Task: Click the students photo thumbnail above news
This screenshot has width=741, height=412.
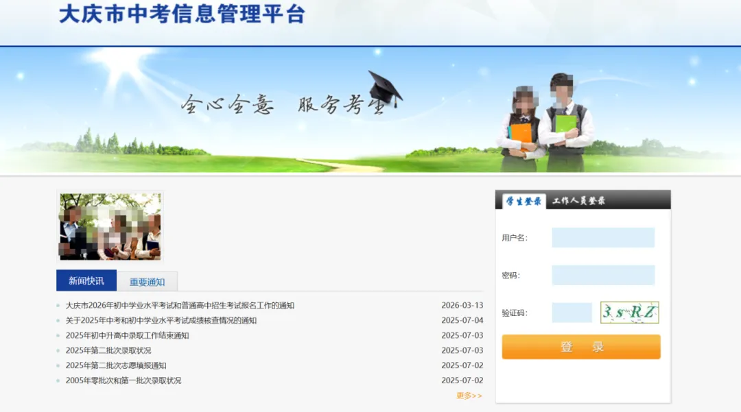Action: [110, 226]
